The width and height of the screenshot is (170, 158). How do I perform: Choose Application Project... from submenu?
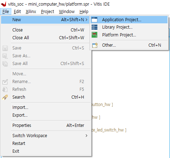pyautogui.click(x=129, y=20)
